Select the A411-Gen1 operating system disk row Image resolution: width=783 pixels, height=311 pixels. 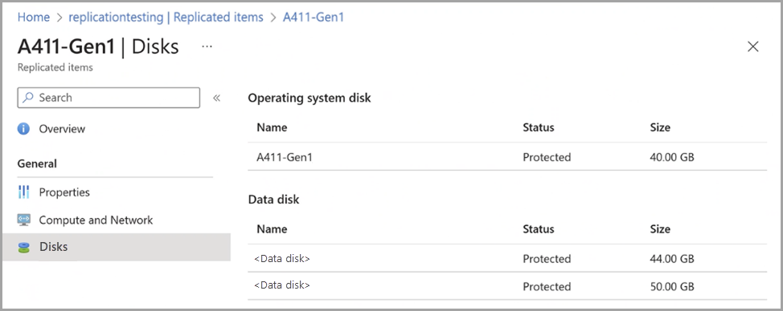[x=506, y=157]
